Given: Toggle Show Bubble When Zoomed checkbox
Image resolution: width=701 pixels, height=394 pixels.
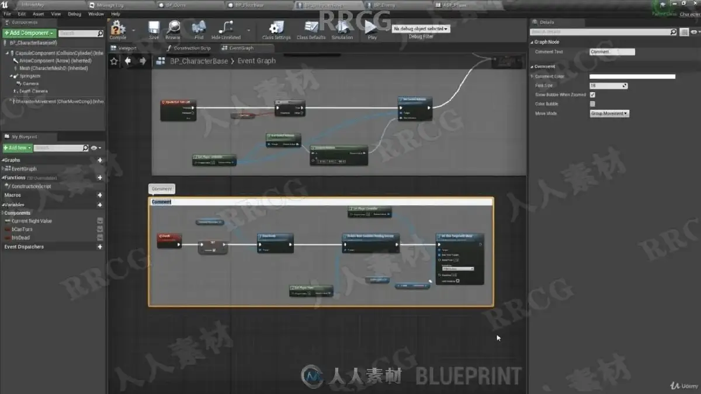Looking at the screenshot, I should (592, 95).
